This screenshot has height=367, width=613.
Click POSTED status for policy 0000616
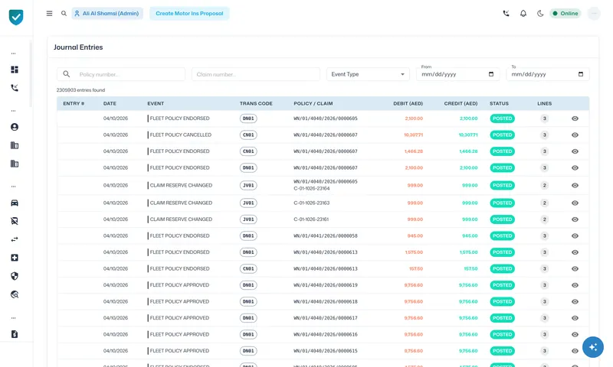[x=502, y=335]
